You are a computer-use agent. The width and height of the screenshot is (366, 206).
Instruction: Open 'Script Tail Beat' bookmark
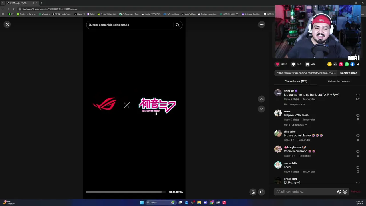tap(188, 14)
